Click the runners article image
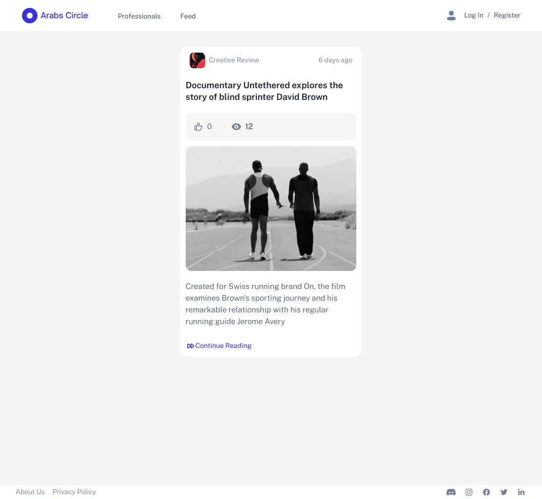This screenshot has height=499, width=542. [x=271, y=209]
